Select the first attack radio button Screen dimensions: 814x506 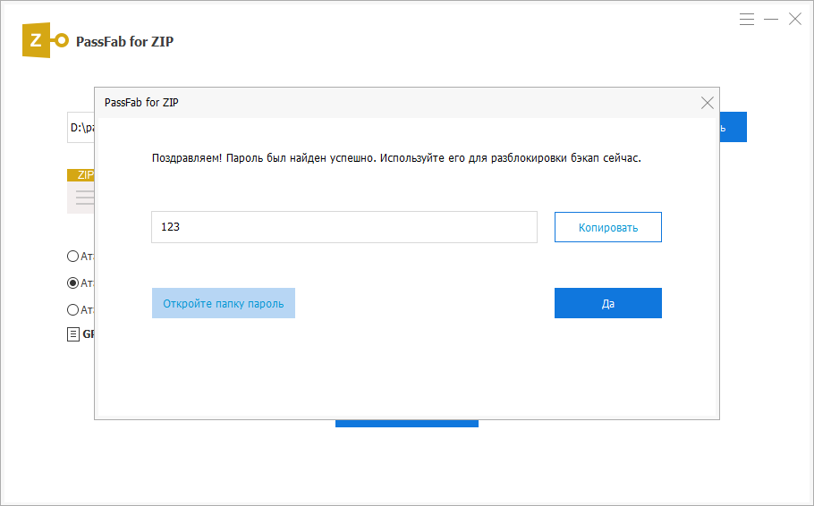click(72, 256)
